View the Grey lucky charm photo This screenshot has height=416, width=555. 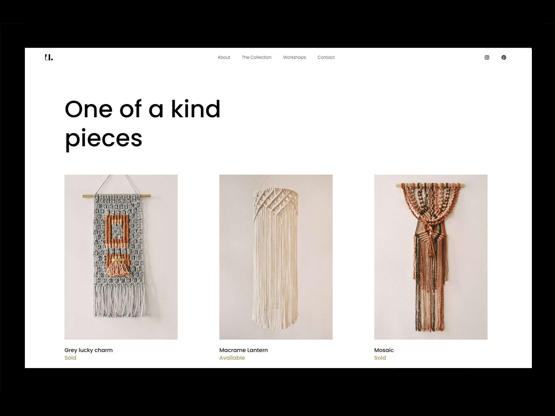click(x=121, y=257)
